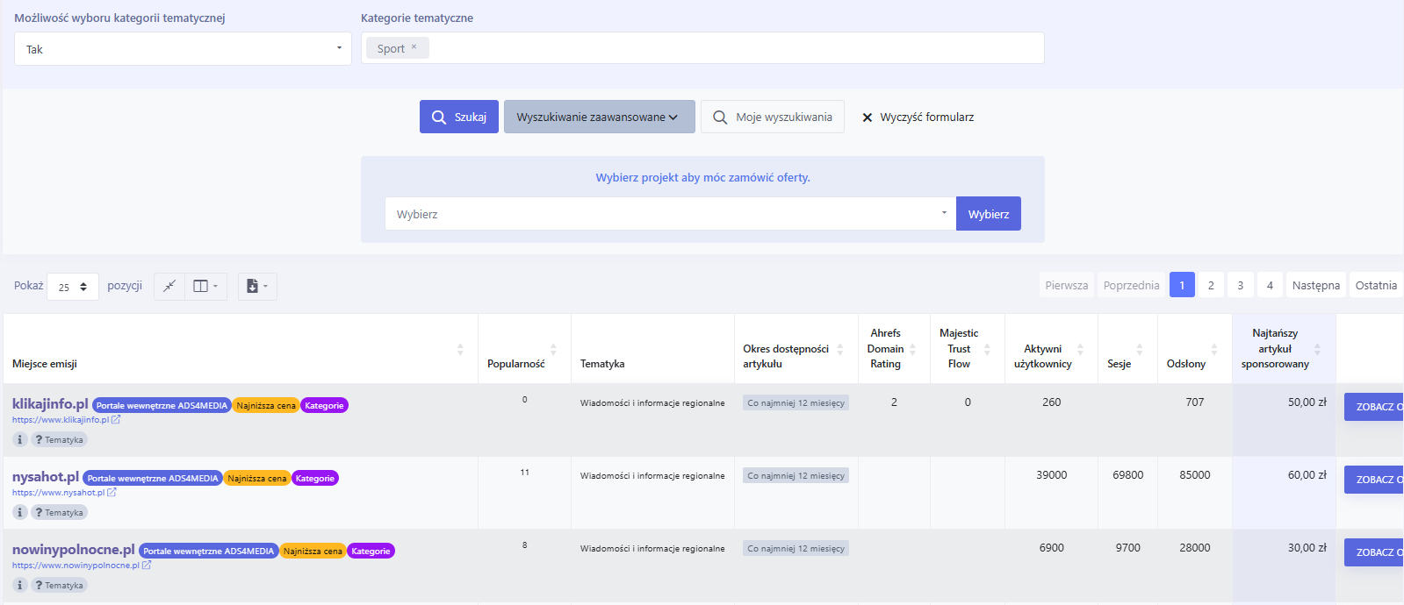Click the Poprzednia pagination button
The width and height of the screenshot is (1404, 605).
click(1131, 285)
